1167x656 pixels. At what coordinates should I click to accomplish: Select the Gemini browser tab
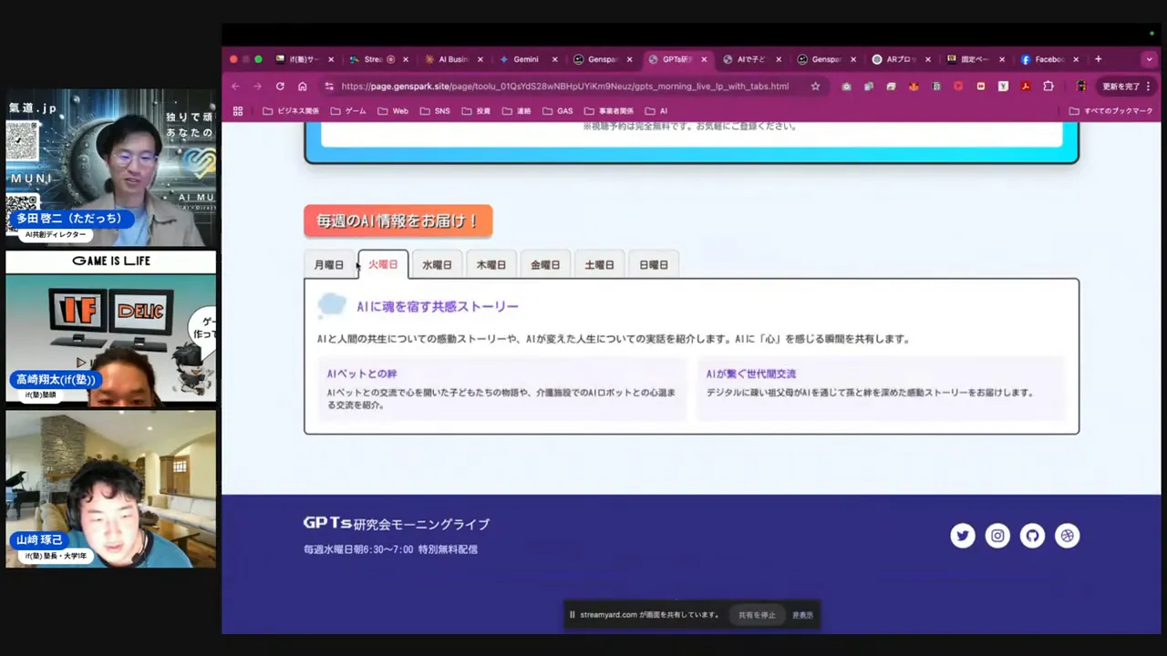pyautogui.click(x=526, y=59)
